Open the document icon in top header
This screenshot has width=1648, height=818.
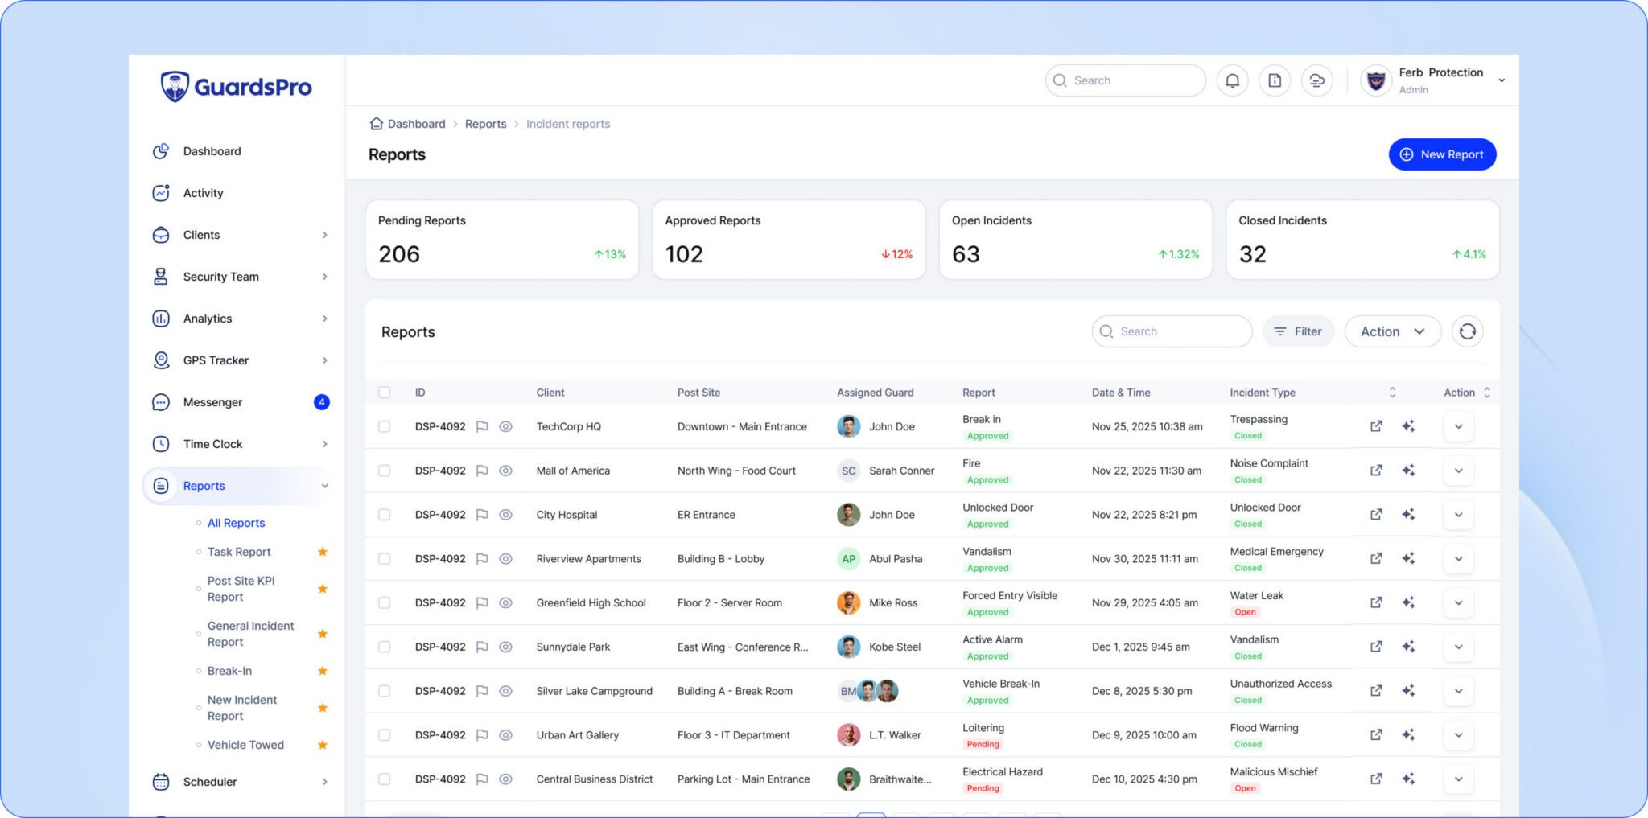pos(1275,80)
